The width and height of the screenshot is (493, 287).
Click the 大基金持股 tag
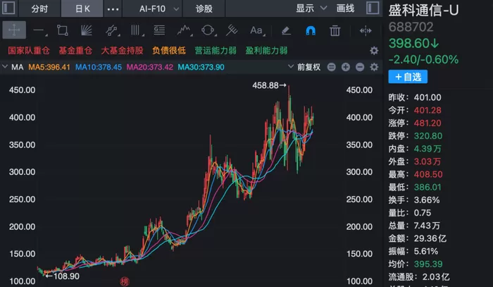122,50
